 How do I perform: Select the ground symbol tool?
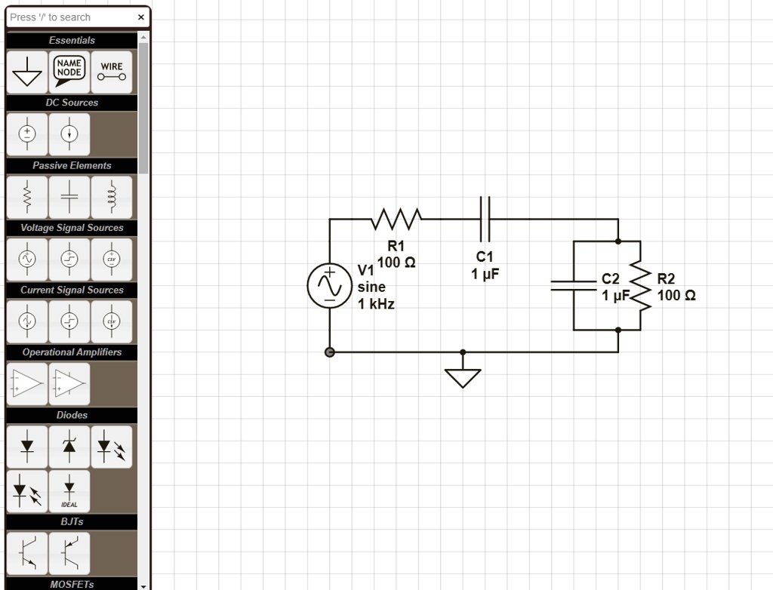pyautogui.click(x=26, y=72)
